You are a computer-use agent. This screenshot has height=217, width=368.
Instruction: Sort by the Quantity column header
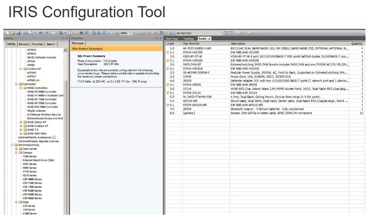click(357, 44)
